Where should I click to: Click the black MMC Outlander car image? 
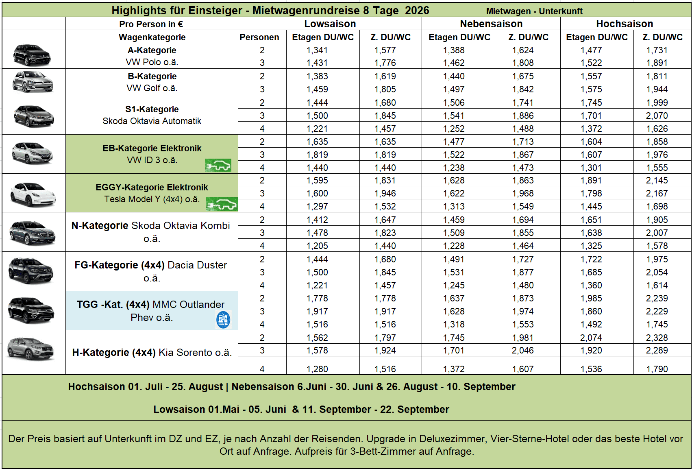tap(31, 310)
